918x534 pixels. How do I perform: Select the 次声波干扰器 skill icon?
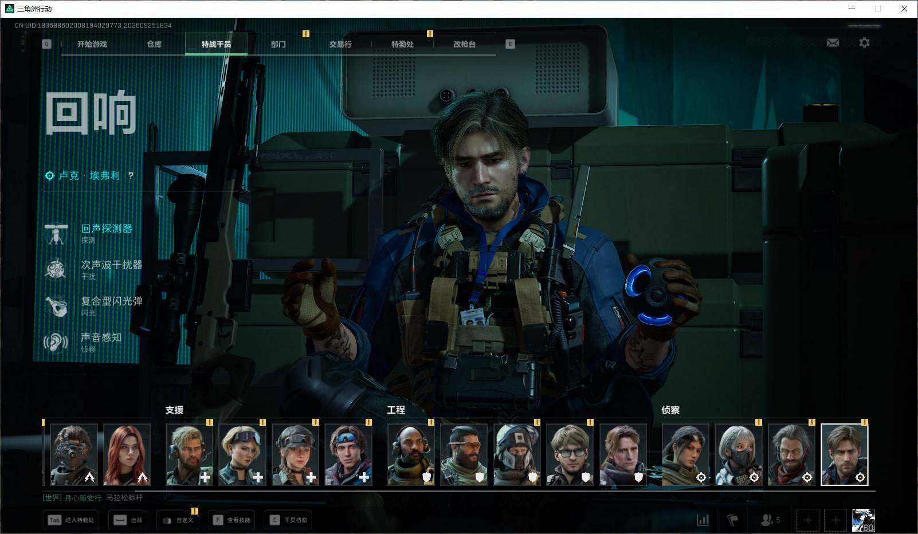click(x=56, y=269)
